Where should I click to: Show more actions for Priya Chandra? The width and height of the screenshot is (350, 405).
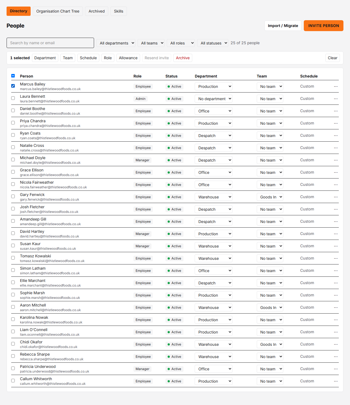336,123
